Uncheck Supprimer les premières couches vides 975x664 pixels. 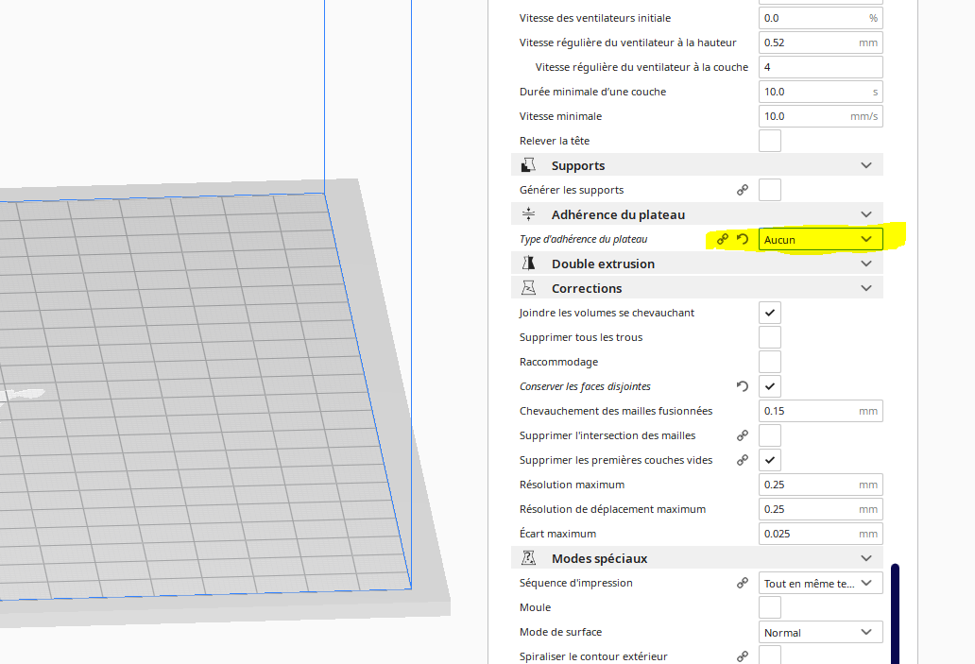[770, 460]
